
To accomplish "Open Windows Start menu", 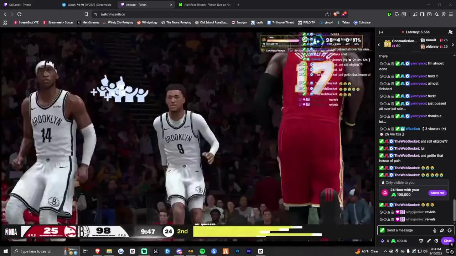I will tap(5, 251).
